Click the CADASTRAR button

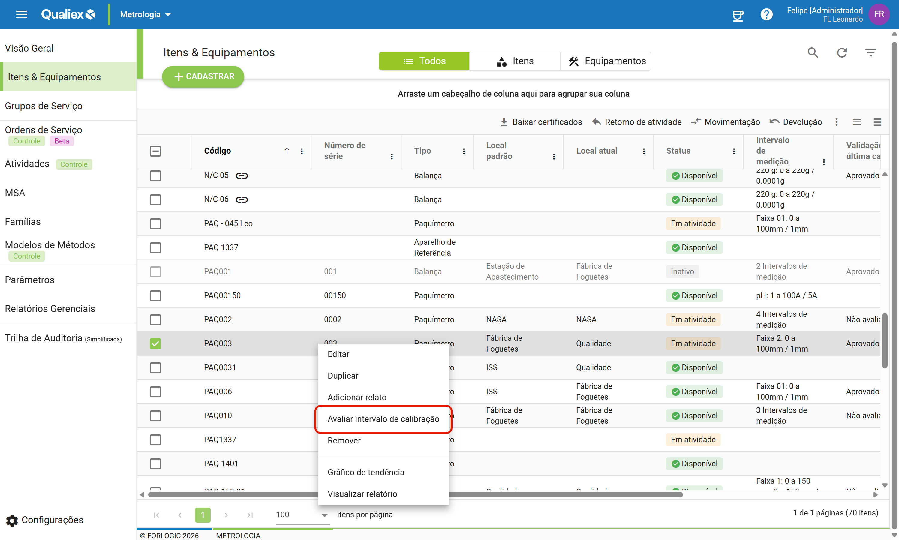203,77
